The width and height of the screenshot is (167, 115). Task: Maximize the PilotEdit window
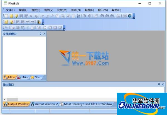[150, 3]
